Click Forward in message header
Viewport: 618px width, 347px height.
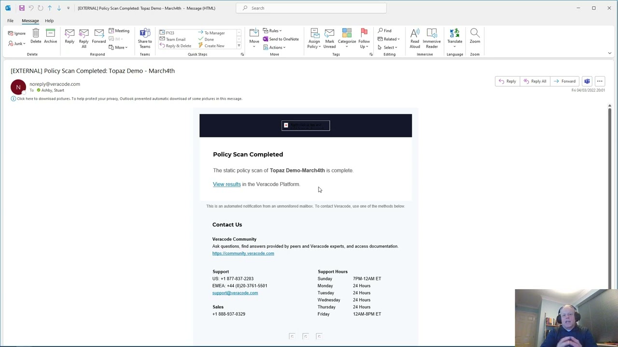565,81
